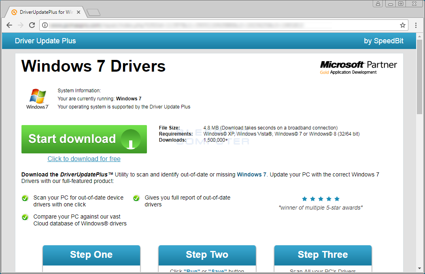Click checkmark beside Compare your PC feature
The width and height of the screenshot is (425, 274).
pyautogui.click(x=25, y=217)
